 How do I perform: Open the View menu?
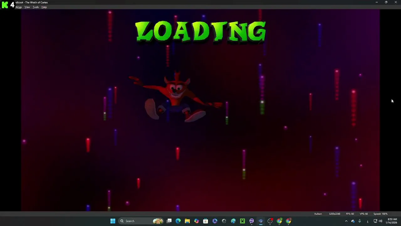point(27,7)
